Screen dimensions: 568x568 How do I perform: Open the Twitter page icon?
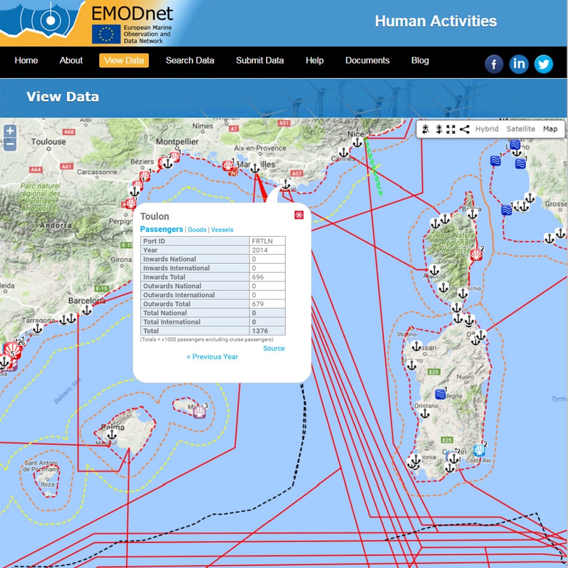[543, 64]
